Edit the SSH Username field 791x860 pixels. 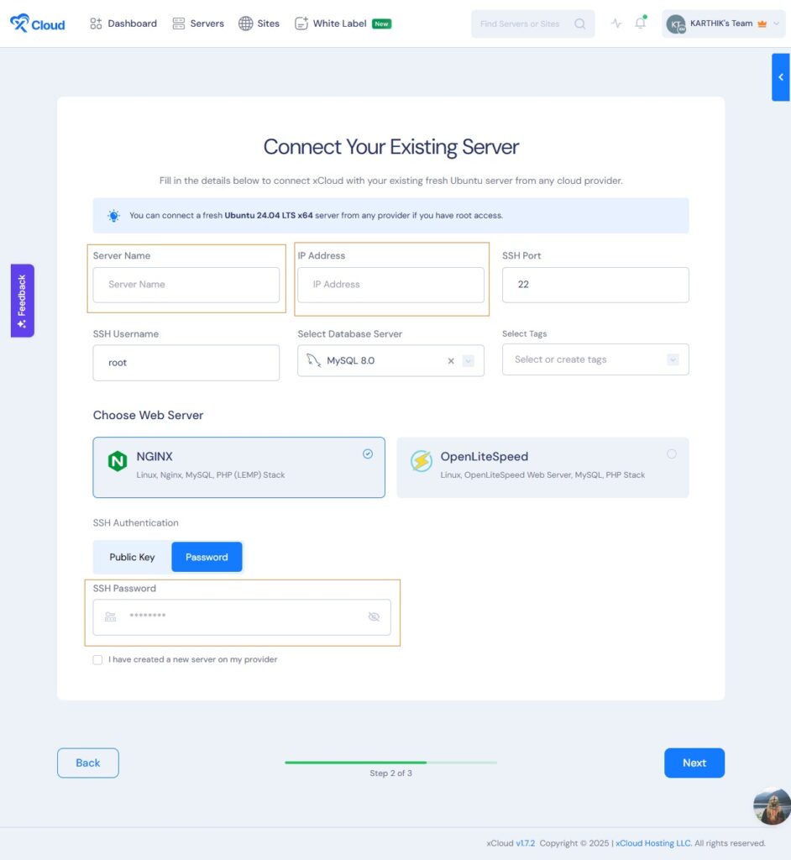[x=186, y=363]
